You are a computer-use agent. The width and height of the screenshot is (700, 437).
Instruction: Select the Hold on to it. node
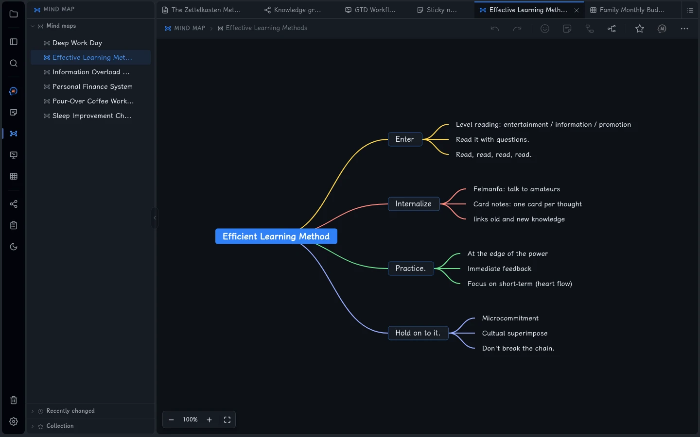tap(418, 333)
